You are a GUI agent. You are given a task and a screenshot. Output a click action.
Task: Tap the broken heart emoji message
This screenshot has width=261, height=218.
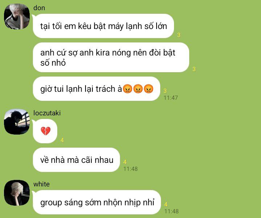click(45, 131)
